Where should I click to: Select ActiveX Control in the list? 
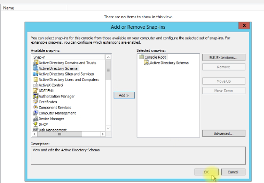(51, 85)
